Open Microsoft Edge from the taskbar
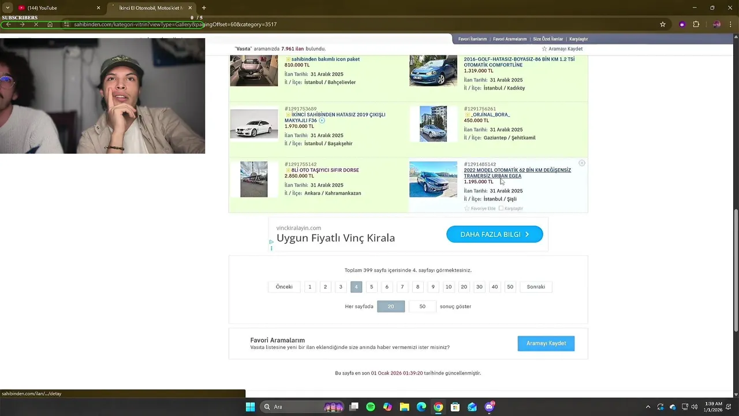 421,407
